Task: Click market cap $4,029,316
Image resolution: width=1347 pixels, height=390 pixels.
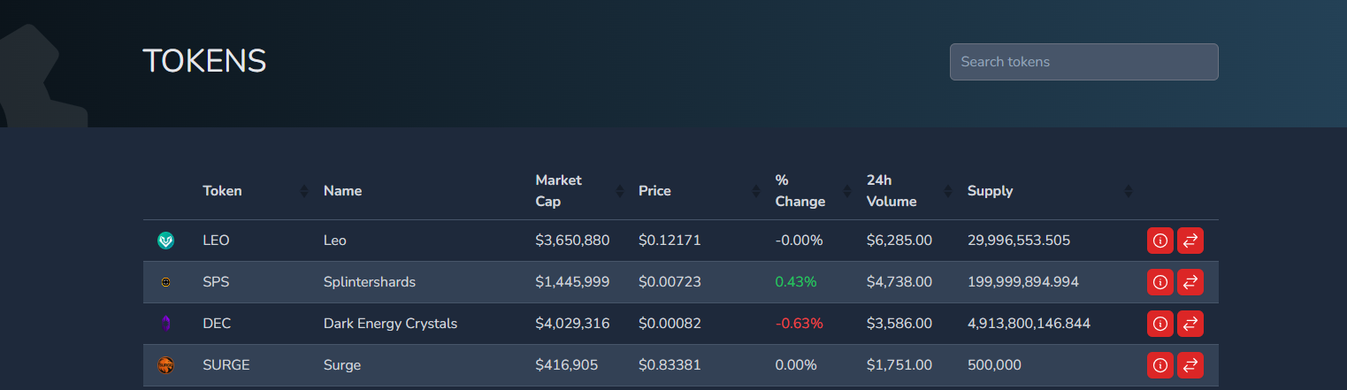Action: [572, 324]
